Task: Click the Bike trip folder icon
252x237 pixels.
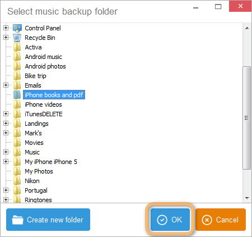Action: tap(17, 76)
